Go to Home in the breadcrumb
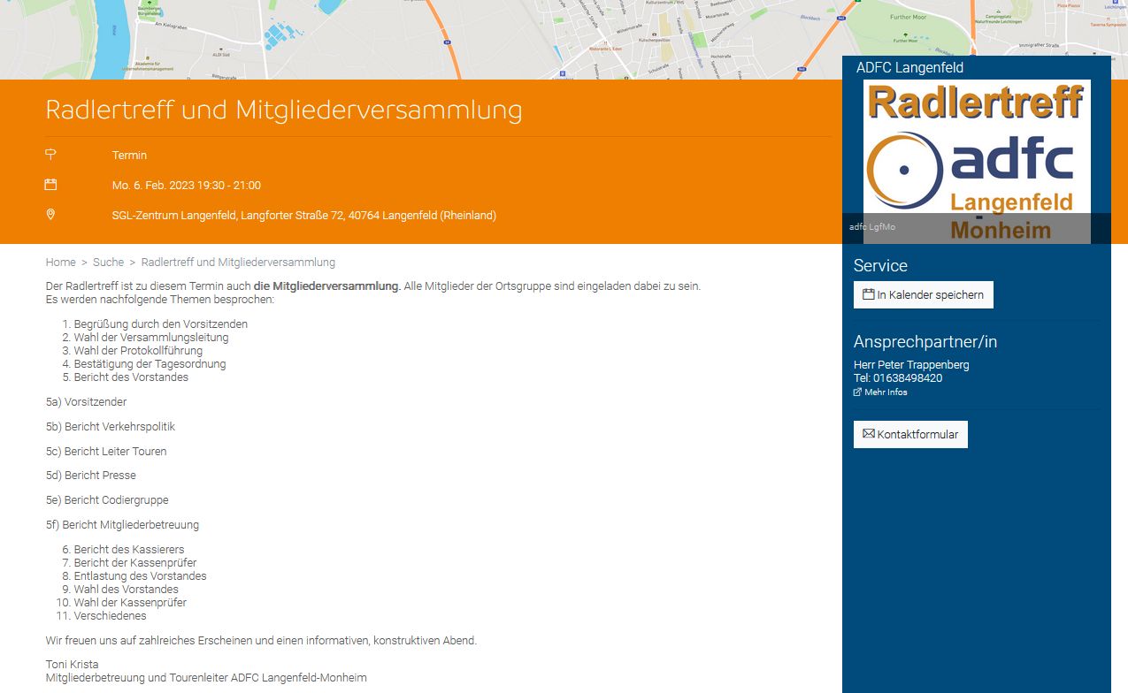This screenshot has height=693, width=1128. tap(60, 263)
